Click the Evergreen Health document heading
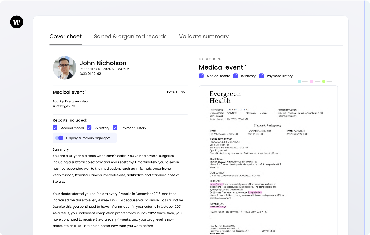Viewport: 370px width, 235px height. tap(225, 97)
